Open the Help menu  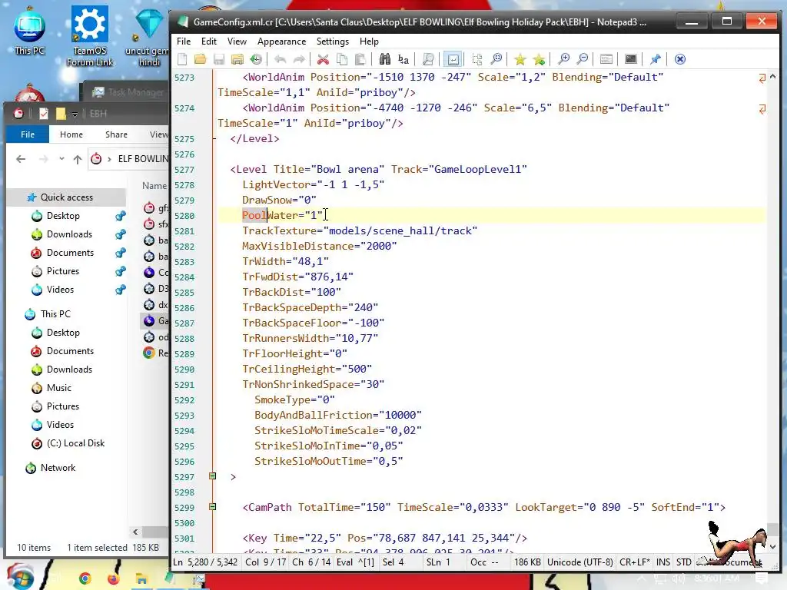pyautogui.click(x=369, y=41)
